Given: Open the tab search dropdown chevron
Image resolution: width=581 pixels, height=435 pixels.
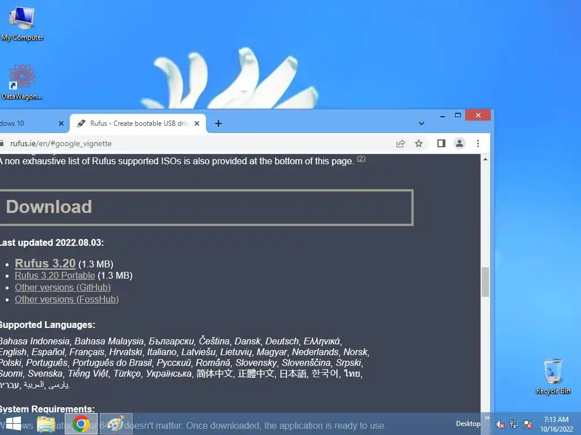Looking at the screenshot, I should point(422,123).
